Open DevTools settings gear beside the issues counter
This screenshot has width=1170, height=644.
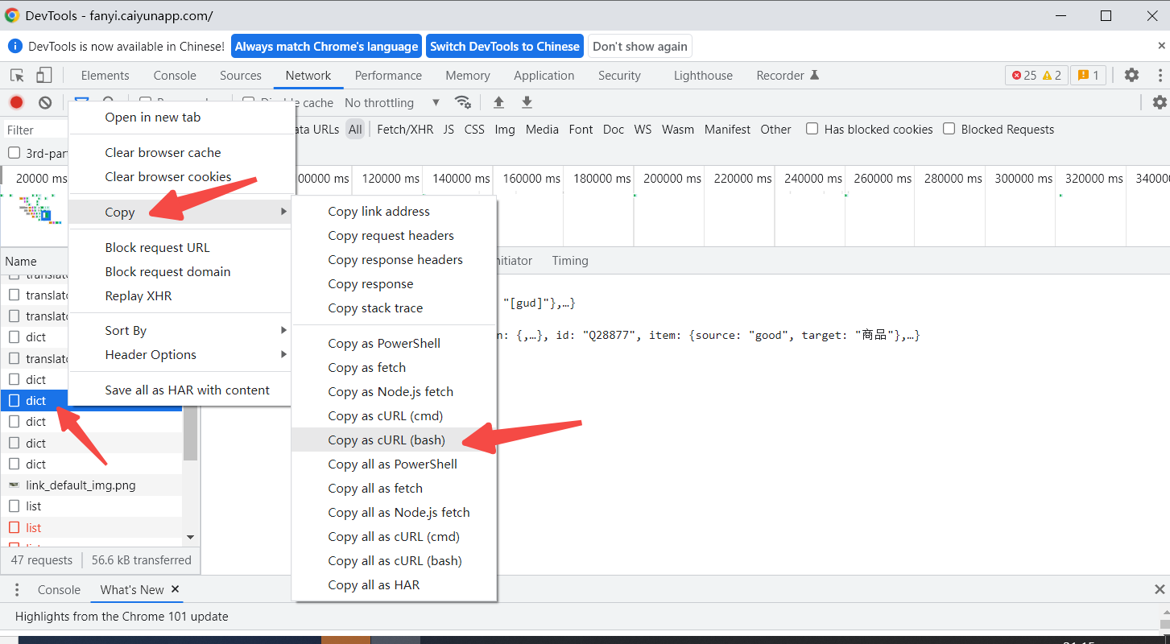pyautogui.click(x=1131, y=75)
